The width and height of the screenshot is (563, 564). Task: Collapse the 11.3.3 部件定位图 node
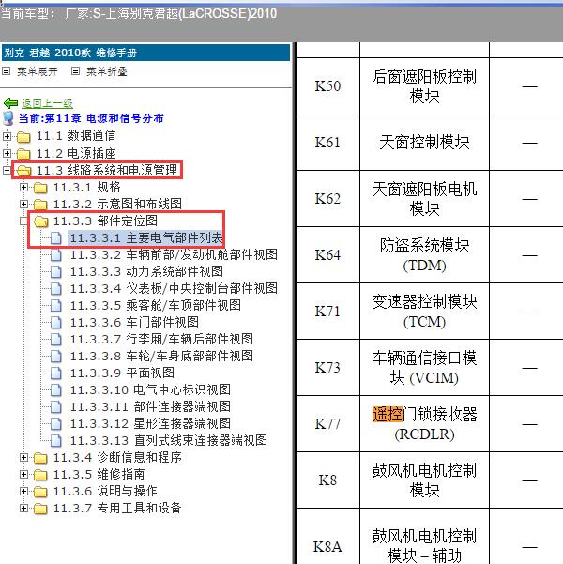[x=23, y=221]
